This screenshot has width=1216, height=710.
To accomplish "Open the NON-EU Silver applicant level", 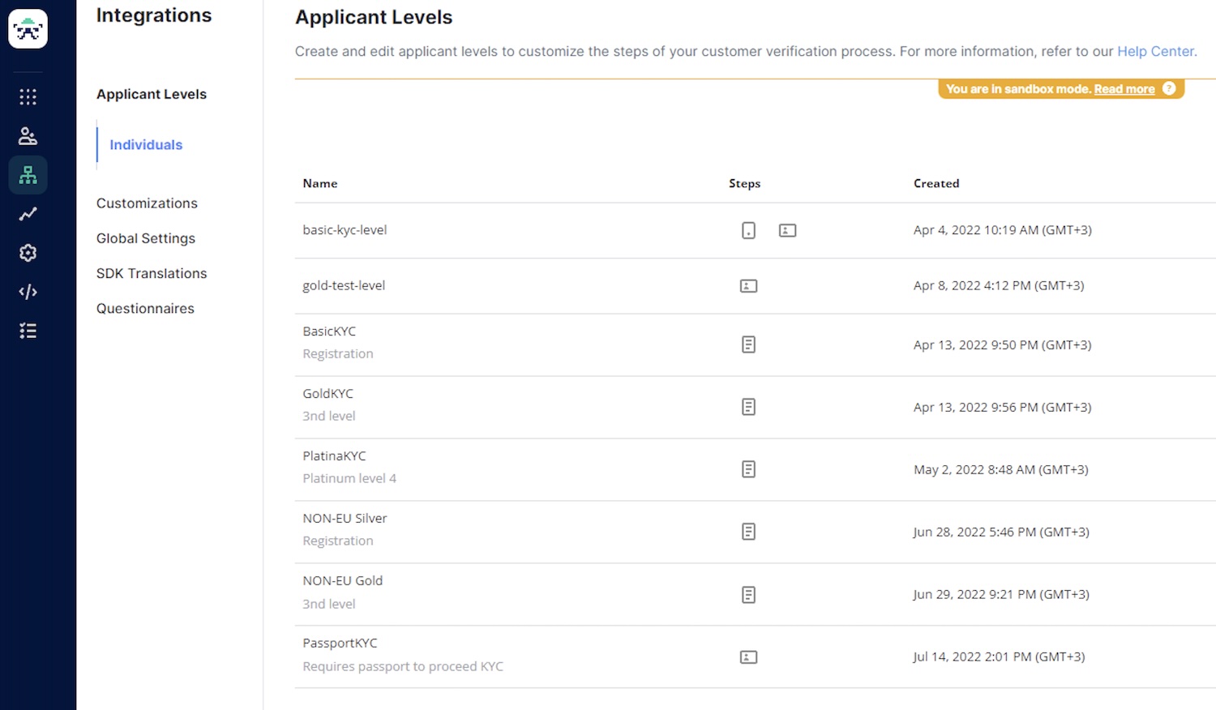I will coord(345,519).
